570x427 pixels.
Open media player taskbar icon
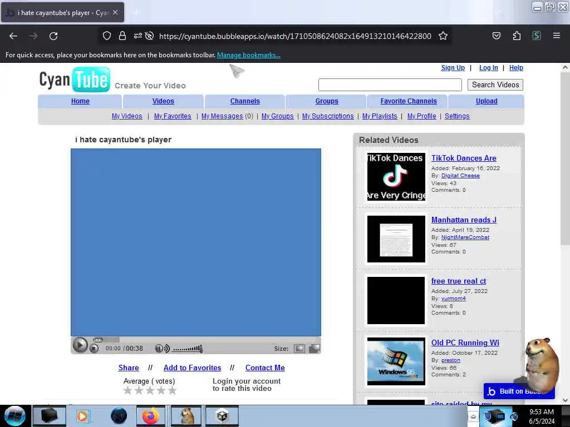[x=82, y=416]
